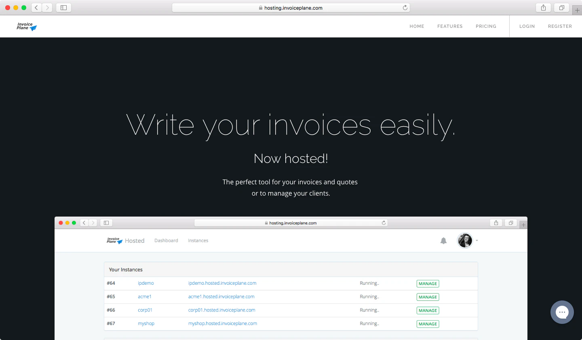The height and width of the screenshot is (340, 582).
Task: Click MANAGE for ipdemo instance
Action: tap(428, 284)
